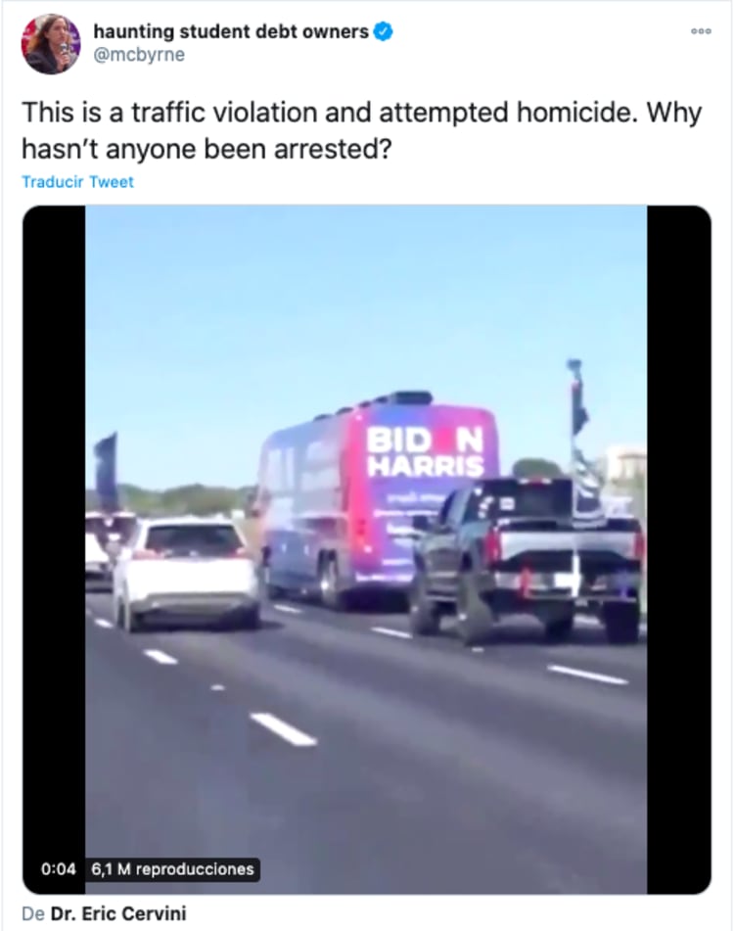
Task: Click the dark flag at the video's left edge
Action: point(107,471)
